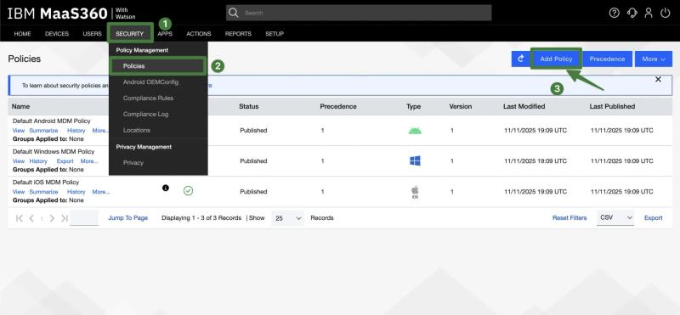Open the support headset icon
The image size is (680, 315).
coord(632,13)
